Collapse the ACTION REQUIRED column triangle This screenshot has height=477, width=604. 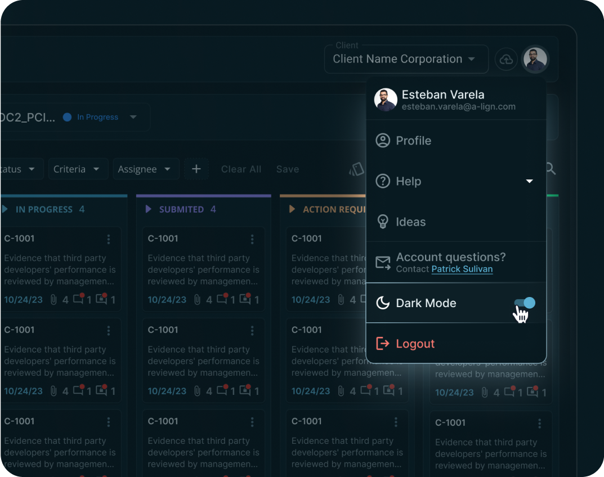[x=292, y=209]
